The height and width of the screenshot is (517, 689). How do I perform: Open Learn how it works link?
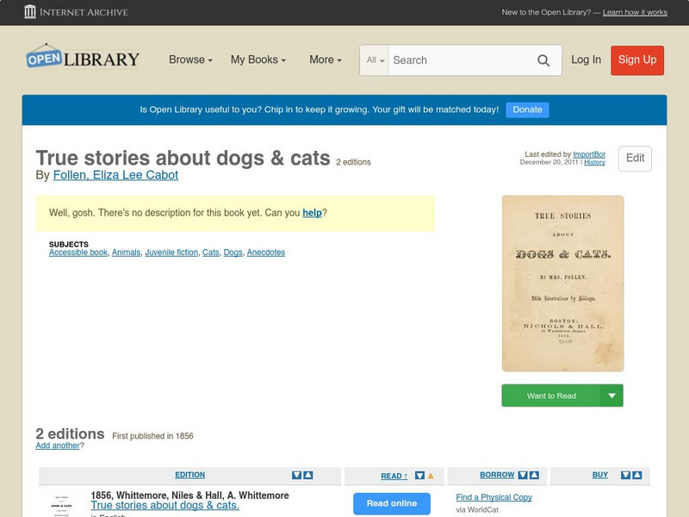pyautogui.click(x=635, y=12)
